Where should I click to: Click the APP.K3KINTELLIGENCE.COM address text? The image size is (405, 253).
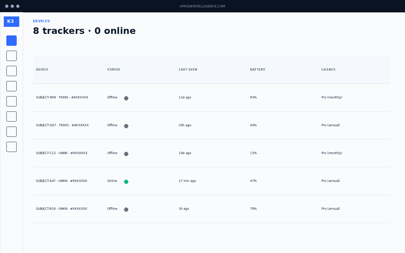tap(202, 6)
